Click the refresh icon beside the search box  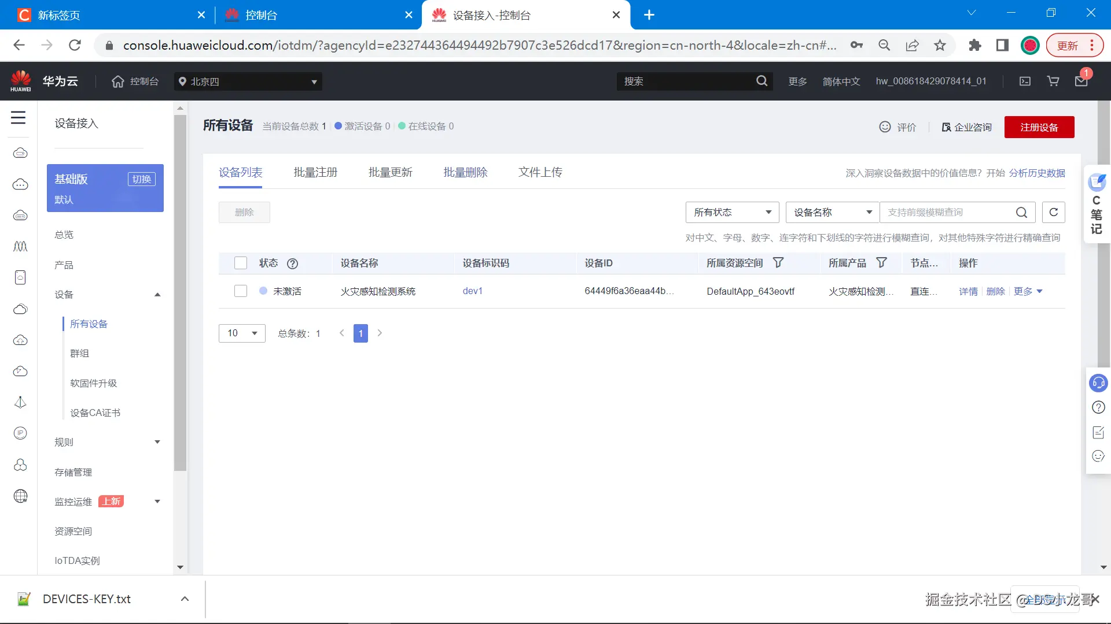(1053, 212)
